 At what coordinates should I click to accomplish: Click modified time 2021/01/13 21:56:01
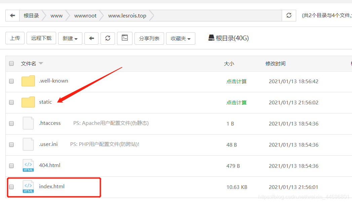click(x=294, y=187)
